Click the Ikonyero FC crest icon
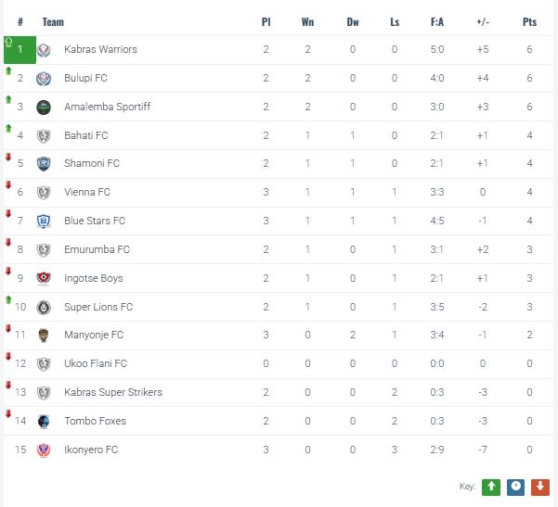 (x=44, y=450)
